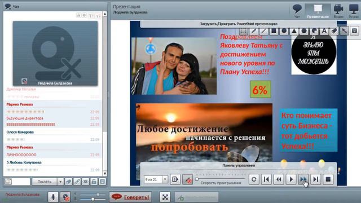361x203 pixels.
Task: Toggle the padlock icon in chat toolbar
Action: pyautogui.click(x=94, y=182)
